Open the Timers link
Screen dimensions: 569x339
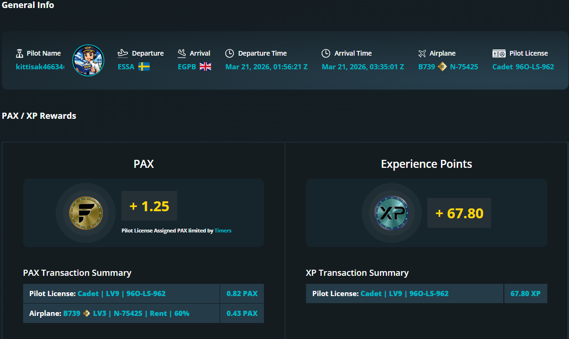223,231
